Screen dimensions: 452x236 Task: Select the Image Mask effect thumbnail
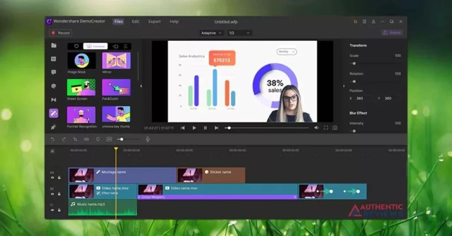click(81, 60)
